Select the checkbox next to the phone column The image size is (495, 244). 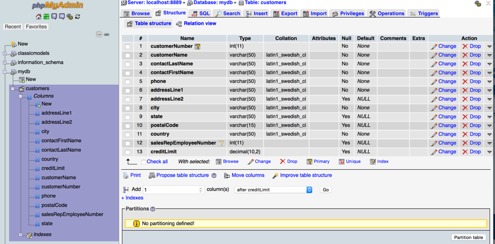pyautogui.click(x=128, y=82)
